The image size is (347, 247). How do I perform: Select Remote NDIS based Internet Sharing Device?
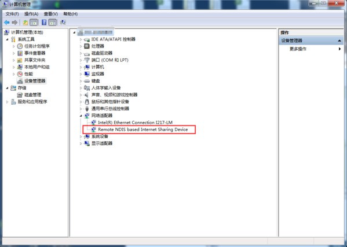coord(143,130)
